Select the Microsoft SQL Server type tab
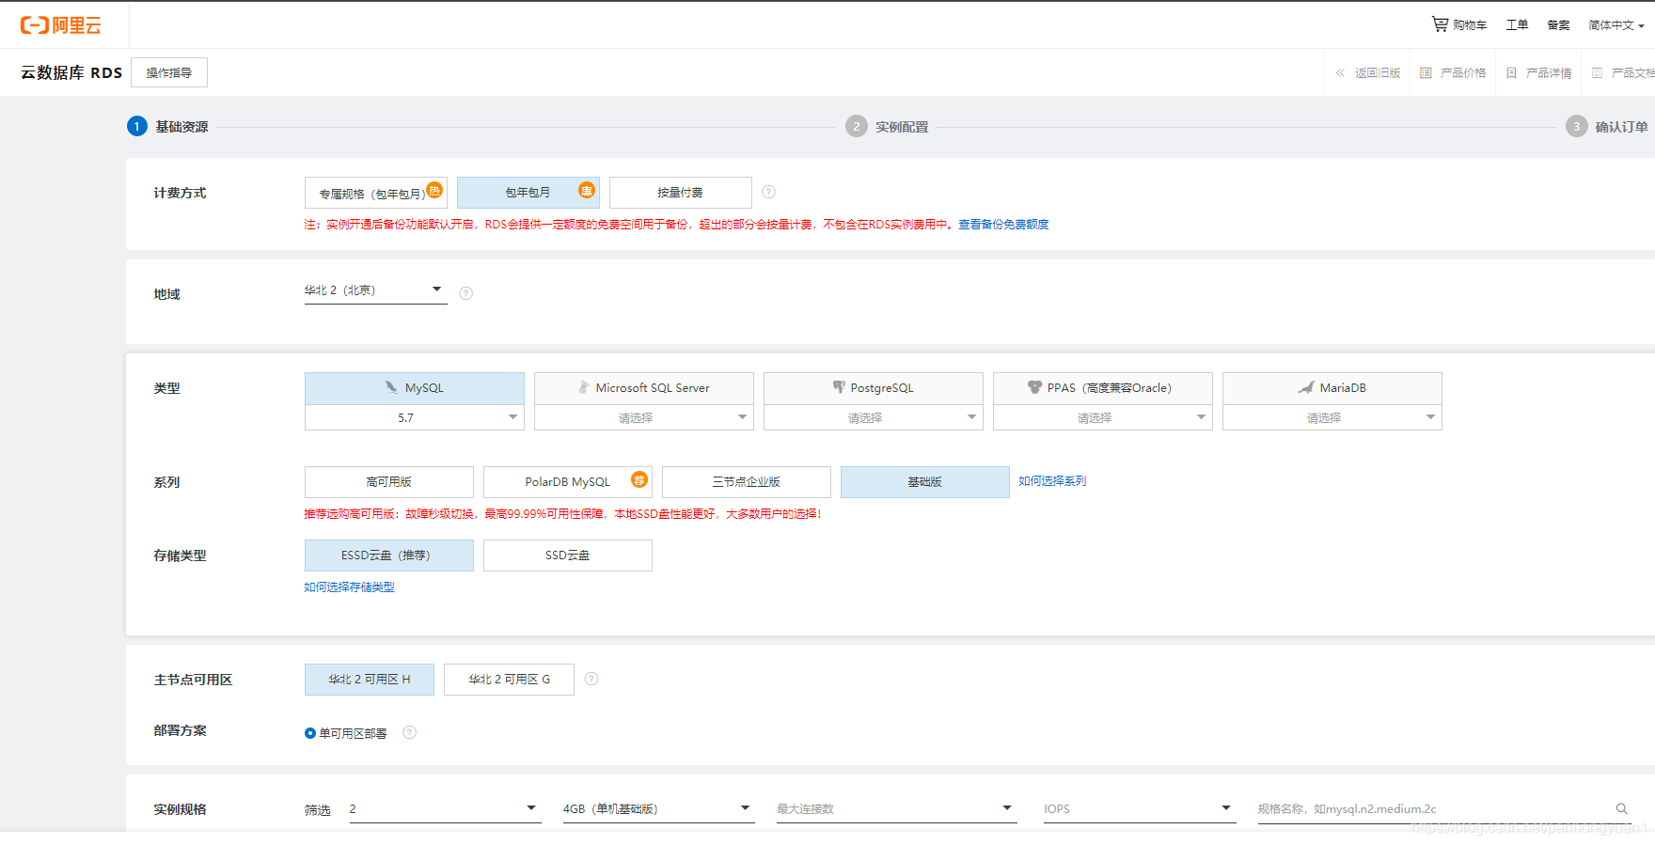The width and height of the screenshot is (1655, 845). tap(644, 388)
